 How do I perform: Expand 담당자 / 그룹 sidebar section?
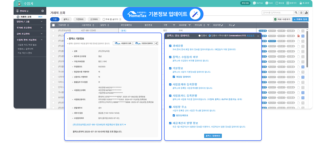coord(30,21)
